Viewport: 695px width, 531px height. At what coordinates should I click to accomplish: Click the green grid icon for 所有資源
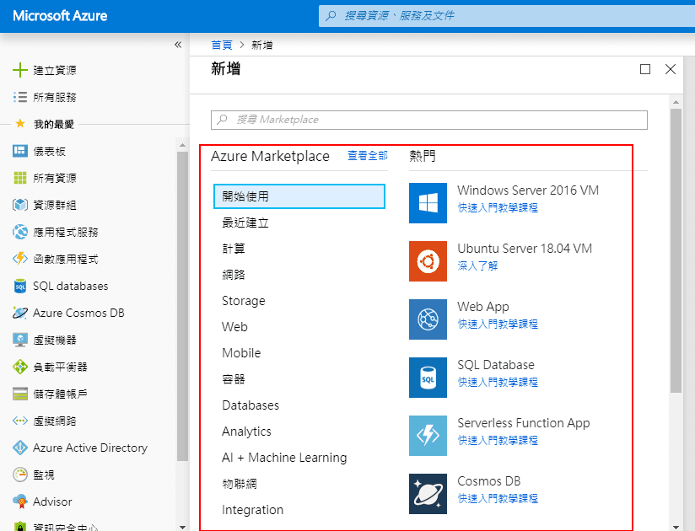pyautogui.click(x=20, y=178)
